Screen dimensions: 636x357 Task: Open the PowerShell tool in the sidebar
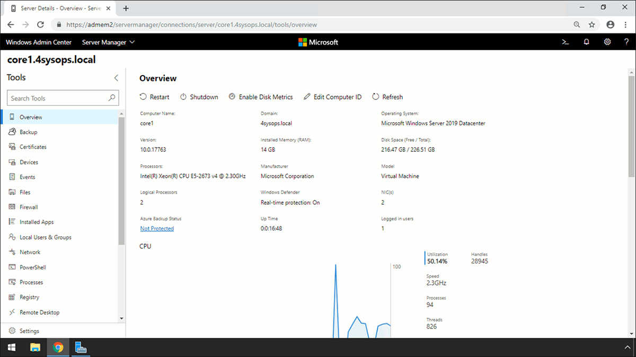[32, 267]
